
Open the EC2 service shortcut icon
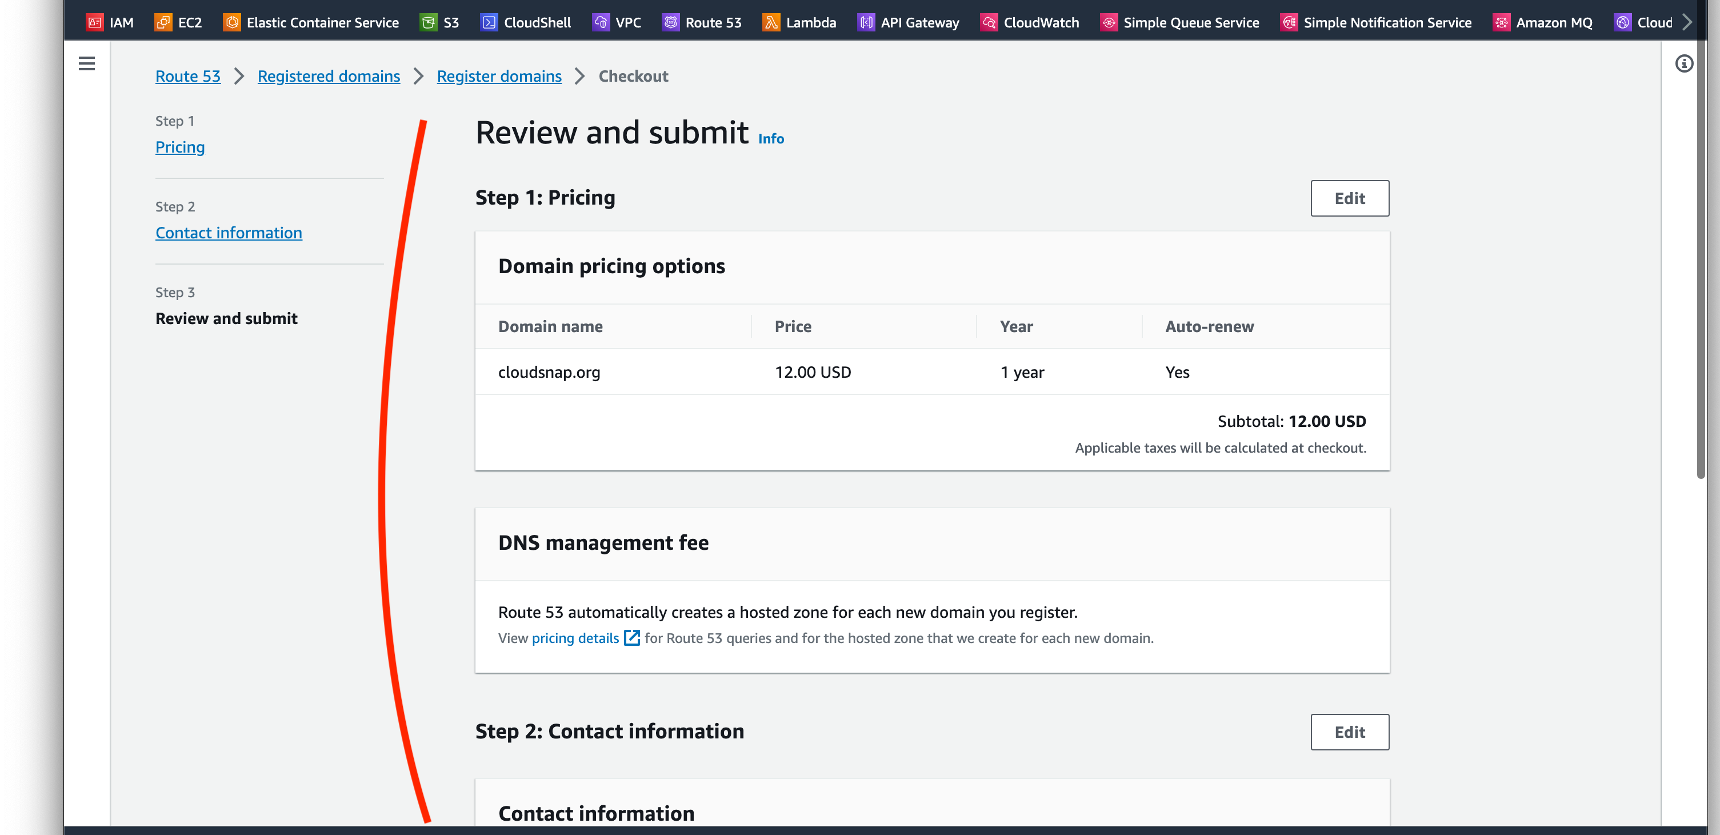[163, 22]
